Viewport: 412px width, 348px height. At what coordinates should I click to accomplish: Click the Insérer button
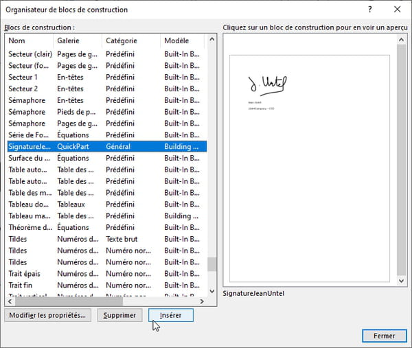[171, 315]
